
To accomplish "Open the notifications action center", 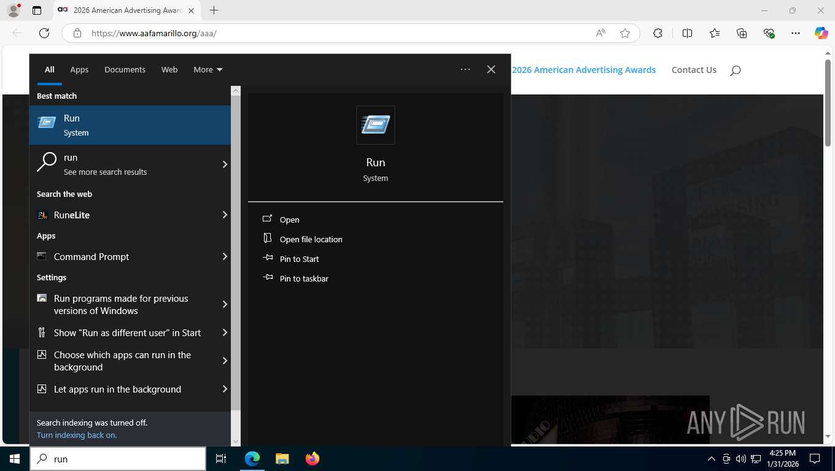I will click(815, 459).
